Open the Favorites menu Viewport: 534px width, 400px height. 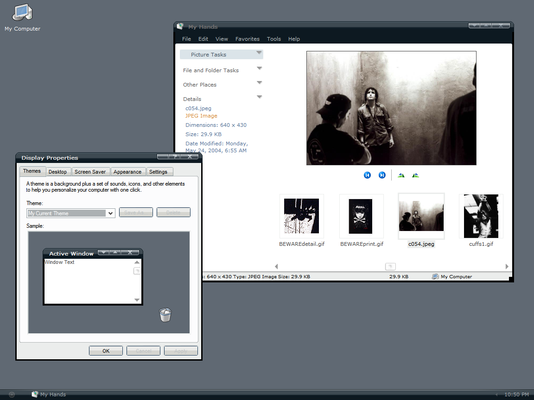[x=247, y=39]
